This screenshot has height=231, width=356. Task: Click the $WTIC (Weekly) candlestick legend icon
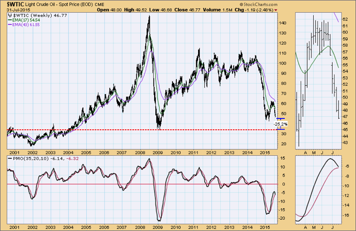click(10, 16)
